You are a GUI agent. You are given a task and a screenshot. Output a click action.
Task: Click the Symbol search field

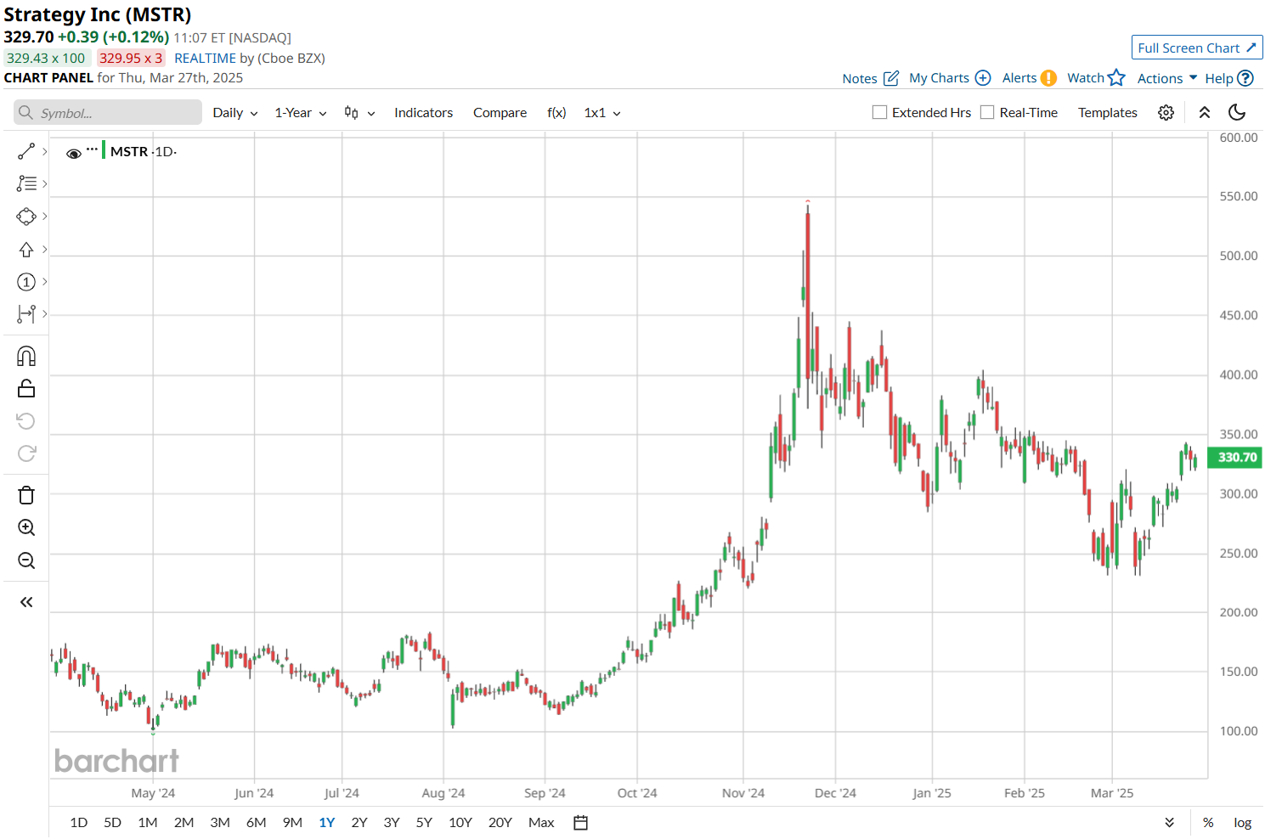point(108,113)
